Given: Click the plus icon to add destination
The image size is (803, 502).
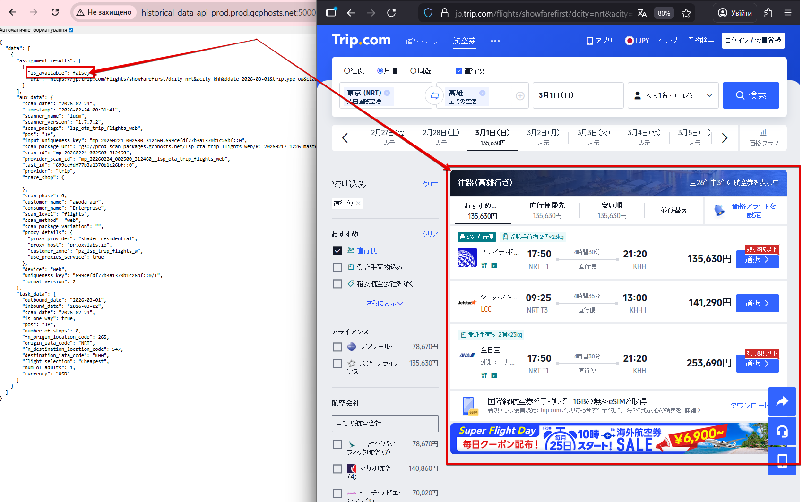Looking at the screenshot, I should point(520,96).
